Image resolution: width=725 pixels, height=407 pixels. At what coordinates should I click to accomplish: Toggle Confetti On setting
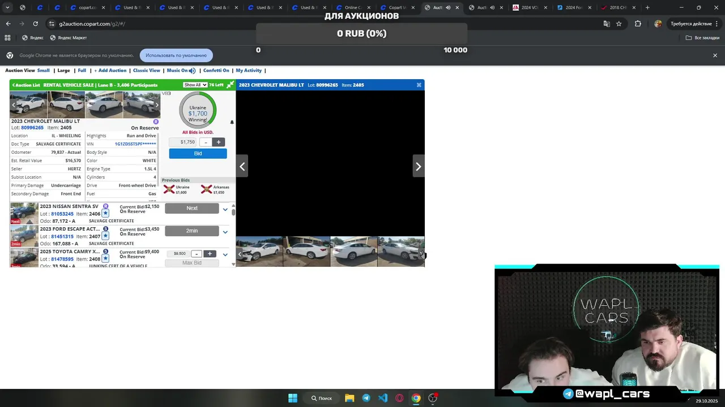point(216,71)
